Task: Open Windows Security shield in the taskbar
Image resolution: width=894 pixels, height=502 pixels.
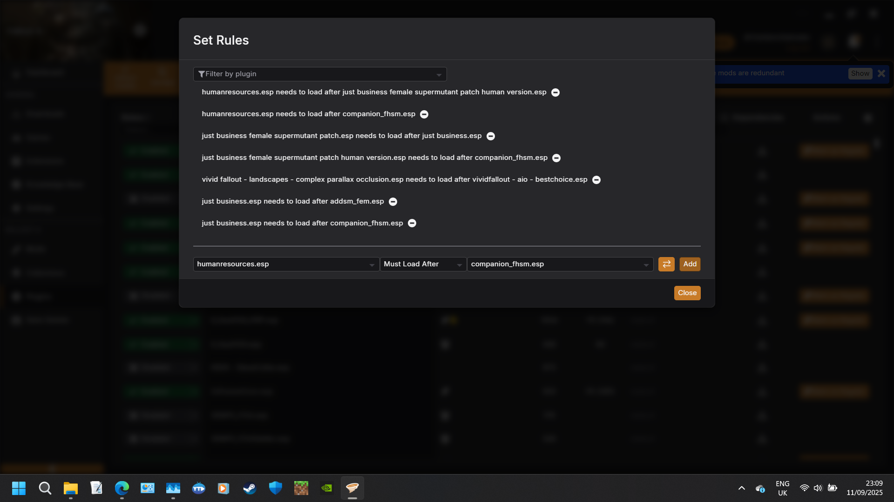Action: coord(276,488)
